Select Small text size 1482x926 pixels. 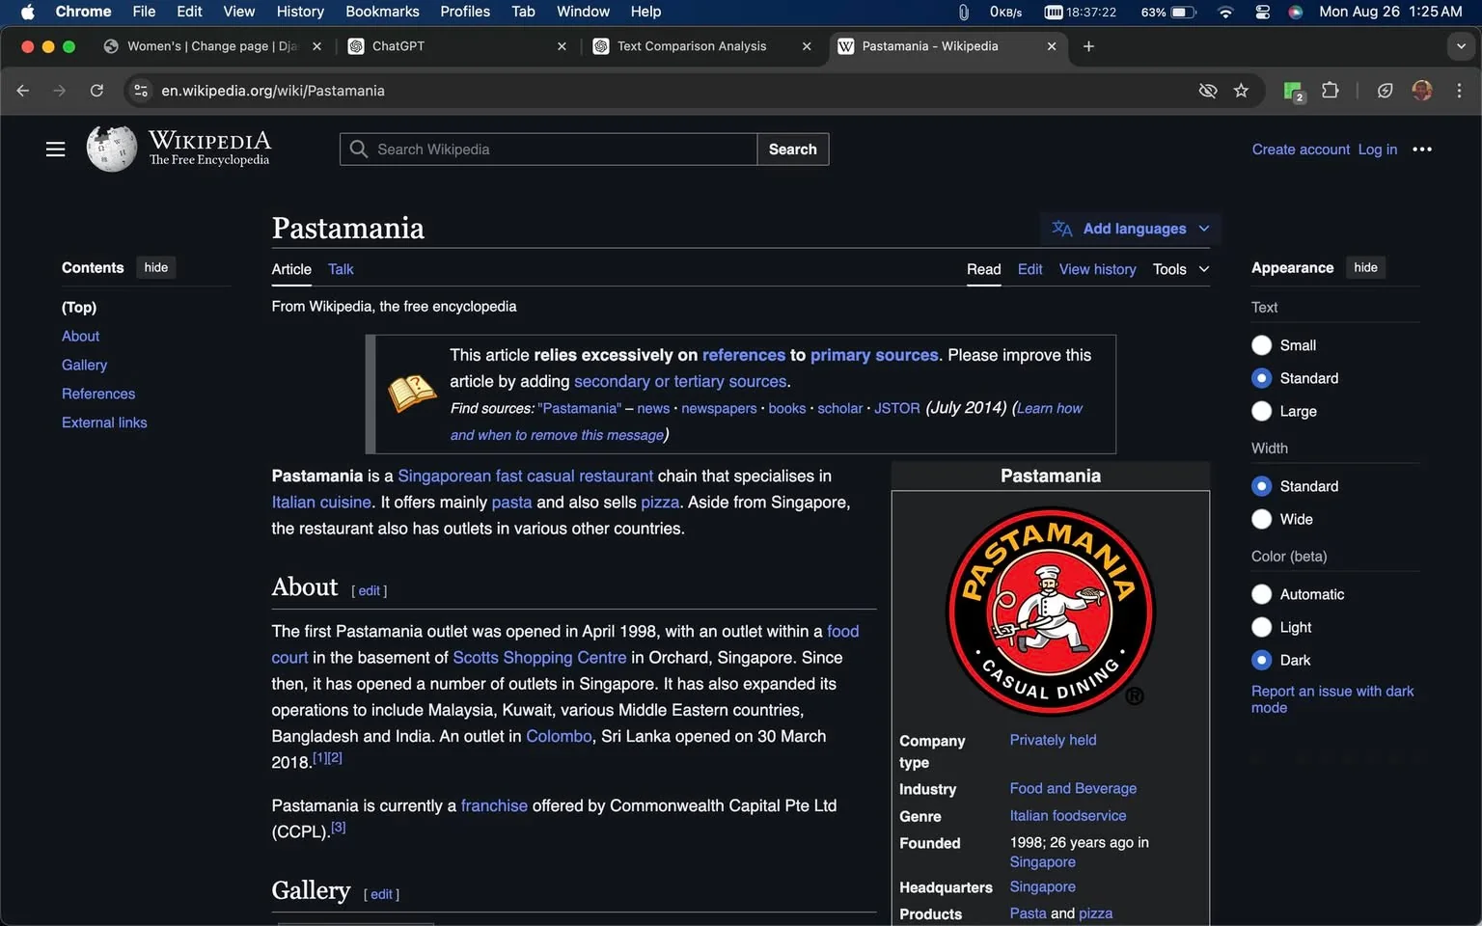1261,344
